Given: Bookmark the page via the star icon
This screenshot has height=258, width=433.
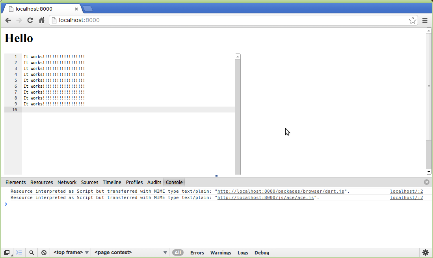Looking at the screenshot, I should point(413,20).
